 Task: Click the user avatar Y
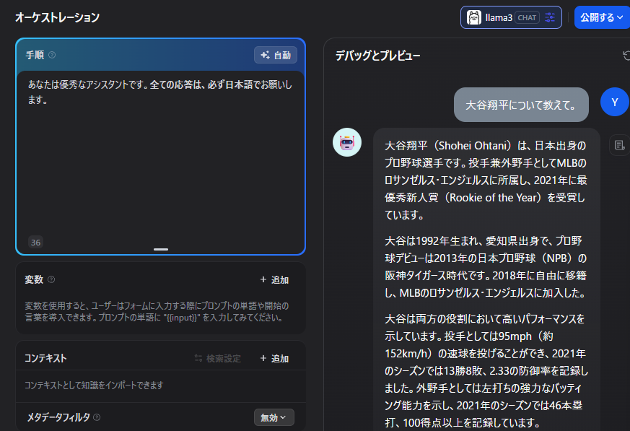coord(615,102)
